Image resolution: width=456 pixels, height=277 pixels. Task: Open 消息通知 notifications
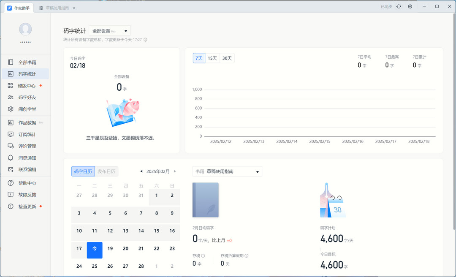[x=25, y=158]
